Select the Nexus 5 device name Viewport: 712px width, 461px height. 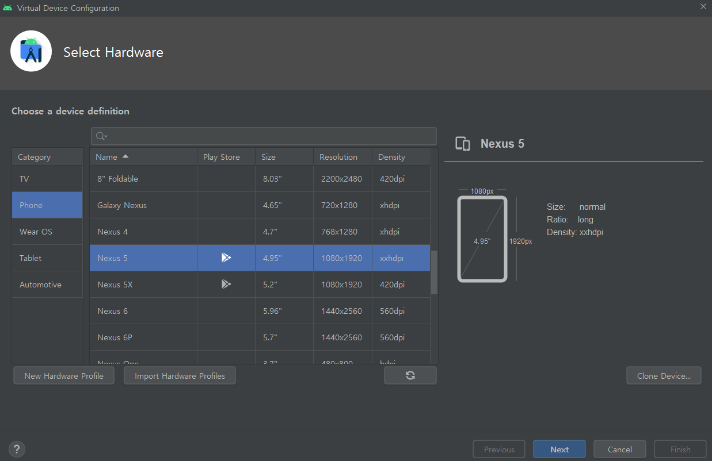point(113,258)
